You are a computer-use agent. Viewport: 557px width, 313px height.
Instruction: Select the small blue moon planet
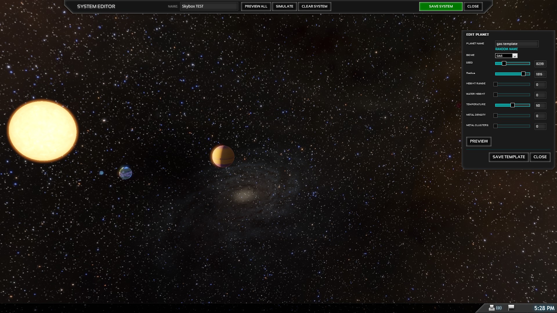click(101, 173)
